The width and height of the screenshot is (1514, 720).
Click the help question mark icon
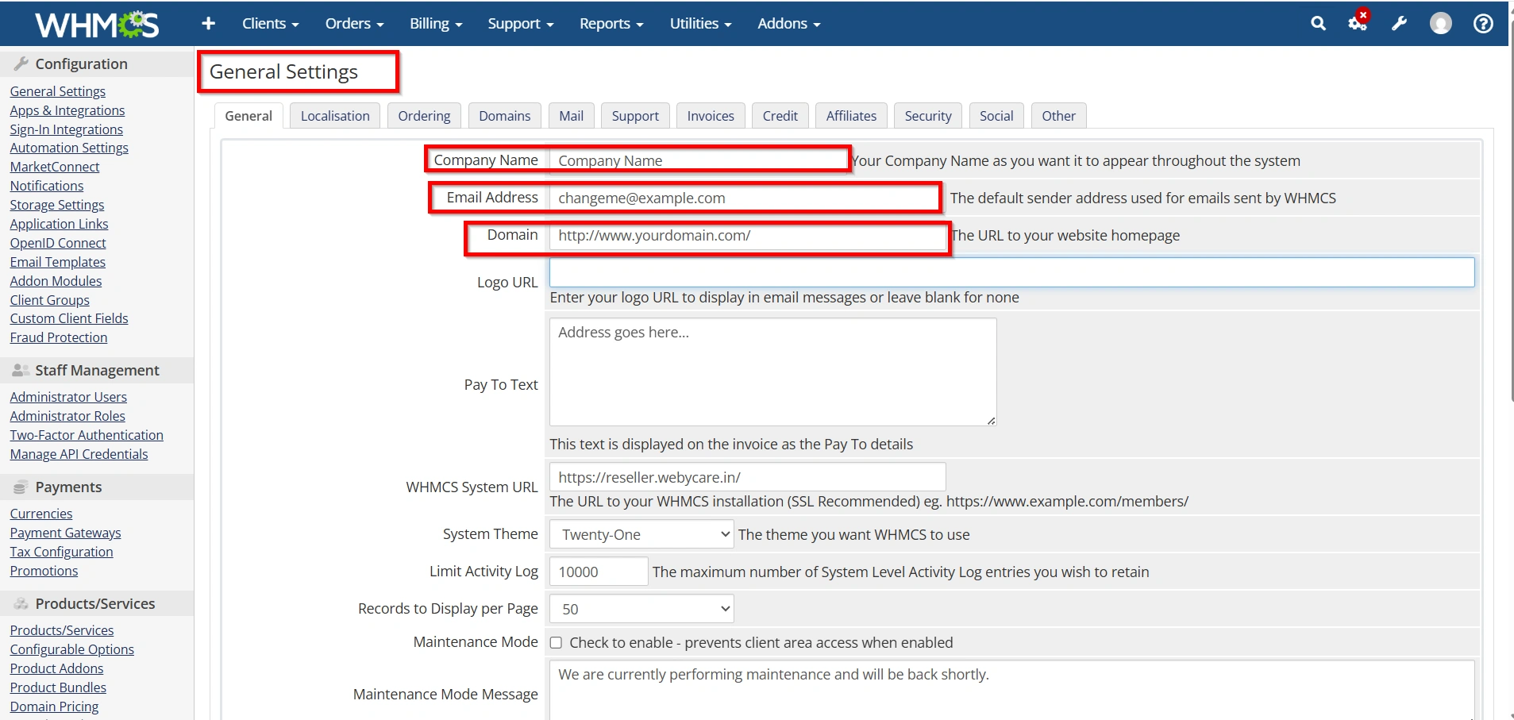[1483, 24]
